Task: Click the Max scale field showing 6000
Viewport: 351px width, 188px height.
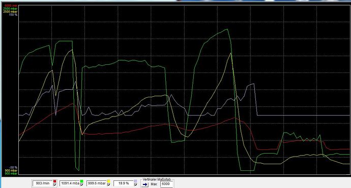Action: (167, 184)
